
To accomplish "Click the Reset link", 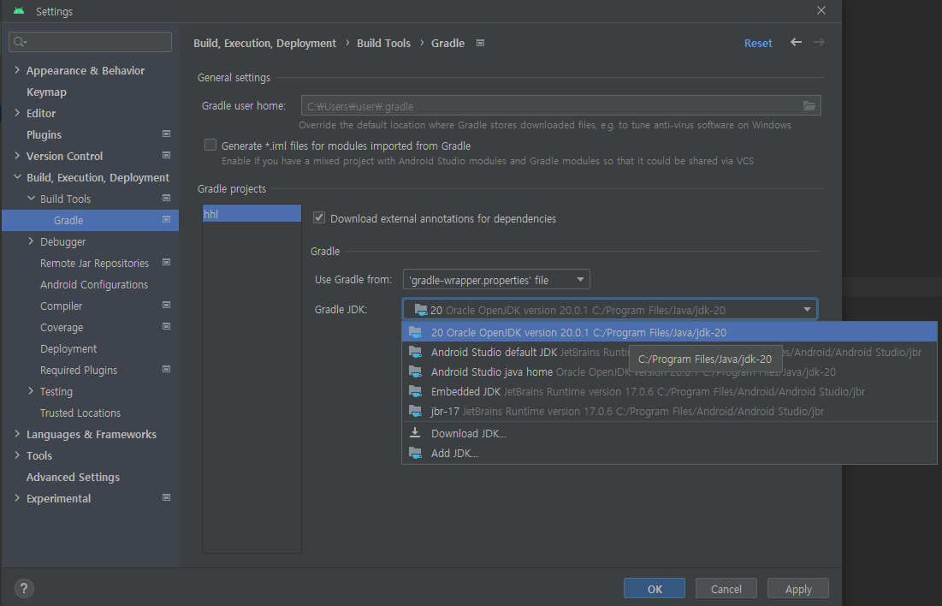I will pyautogui.click(x=758, y=44).
